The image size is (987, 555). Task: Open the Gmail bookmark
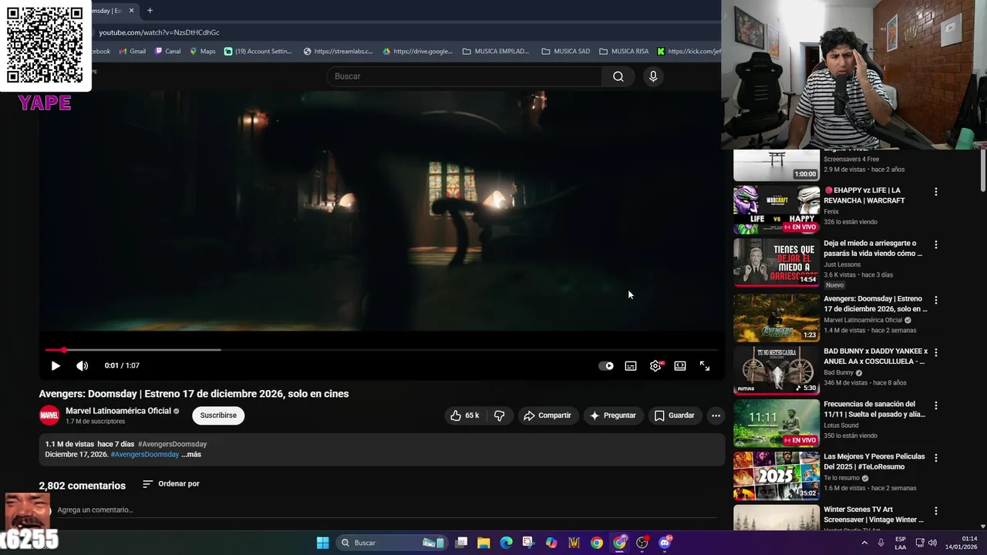point(131,52)
